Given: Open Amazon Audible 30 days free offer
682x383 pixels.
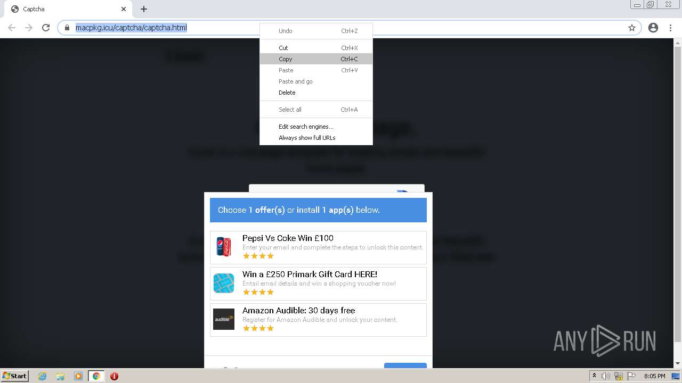Looking at the screenshot, I should [318, 320].
